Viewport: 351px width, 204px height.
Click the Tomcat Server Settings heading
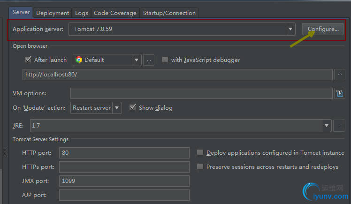pyautogui.click(x=40, y=139)
